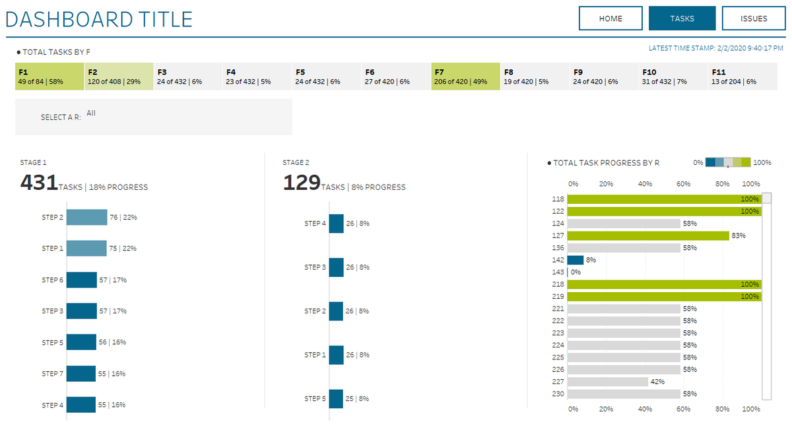Click the grey bar for R 226
The width and height of the screenshot is (792, 426).
coord(624,369)
